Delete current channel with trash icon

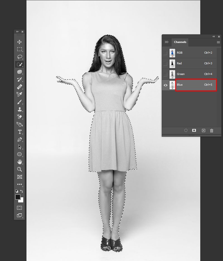(x=212, y=130)
